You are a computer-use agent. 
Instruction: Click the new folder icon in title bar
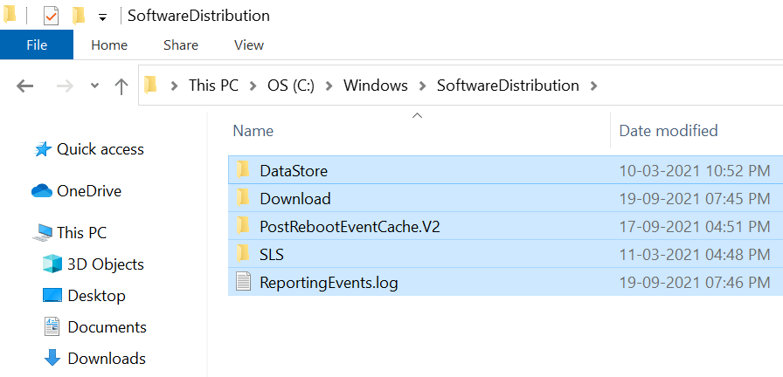pyautogui.click(x=79, y=16)
